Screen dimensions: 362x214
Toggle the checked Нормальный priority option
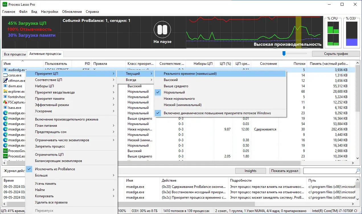pyautogui.click(x=220, y=92)
